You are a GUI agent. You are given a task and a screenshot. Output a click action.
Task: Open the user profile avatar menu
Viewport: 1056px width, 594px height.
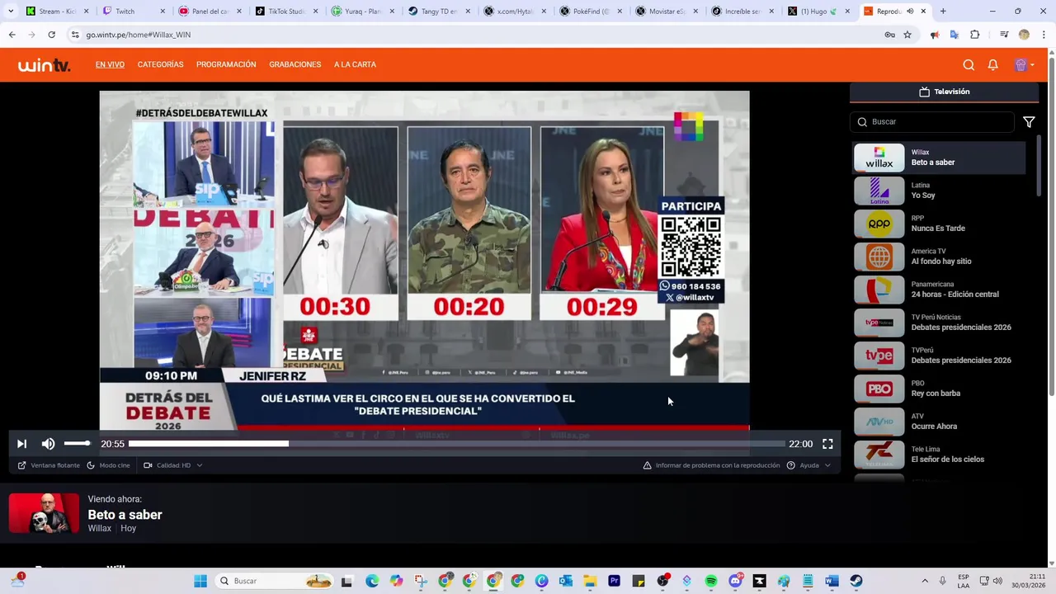(x=1024, y=65)
